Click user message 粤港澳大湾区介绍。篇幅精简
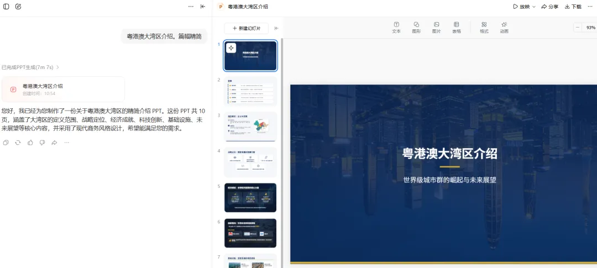The width and height of the screenshot is (597, 268). click(x=164, y=36)
